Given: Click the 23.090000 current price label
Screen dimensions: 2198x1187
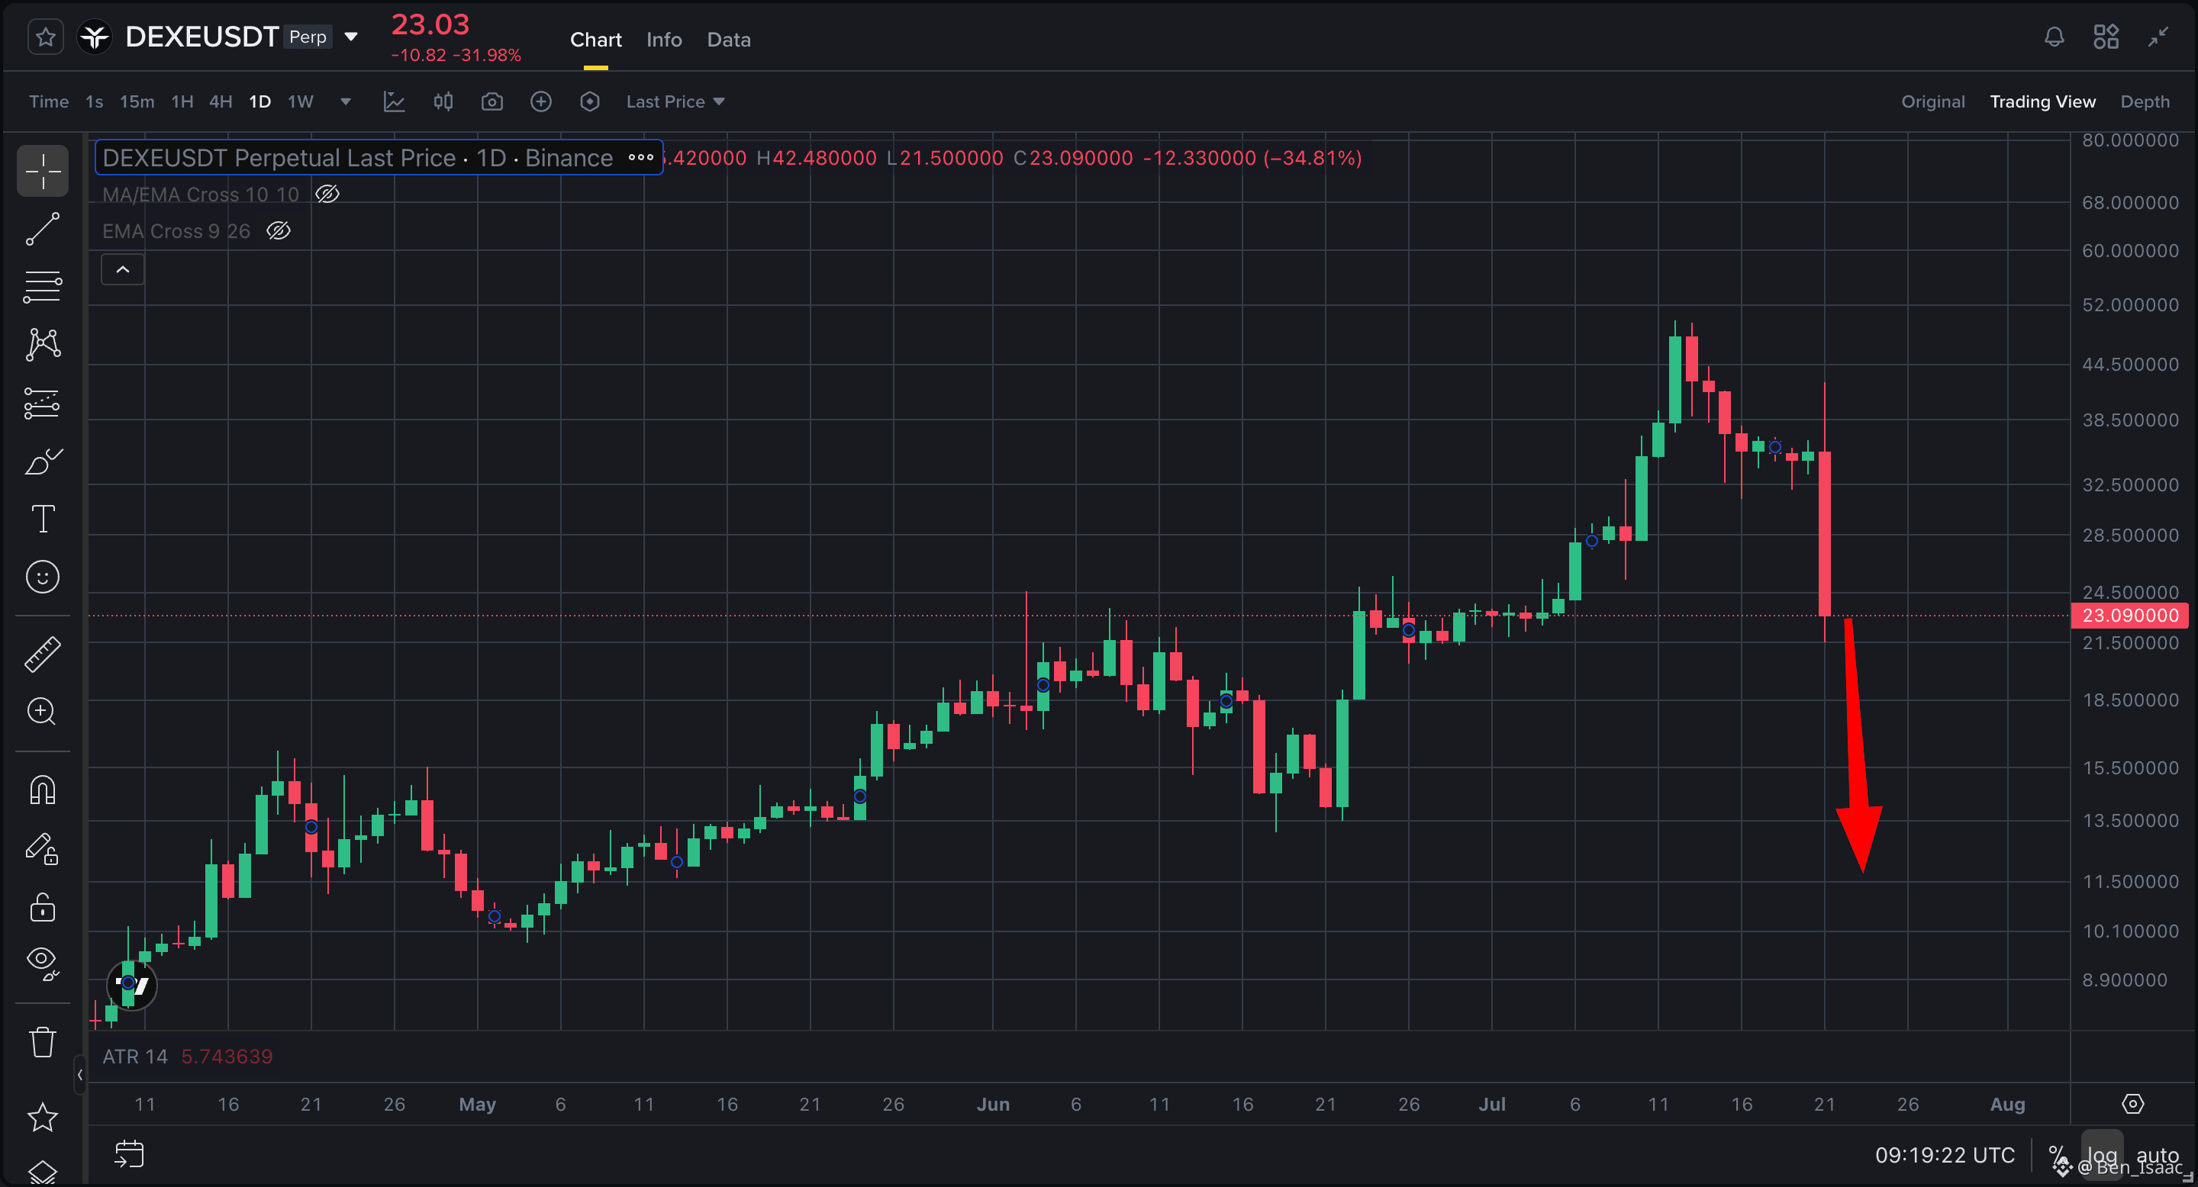Looking at the screenshot, I should (2130, 616).
